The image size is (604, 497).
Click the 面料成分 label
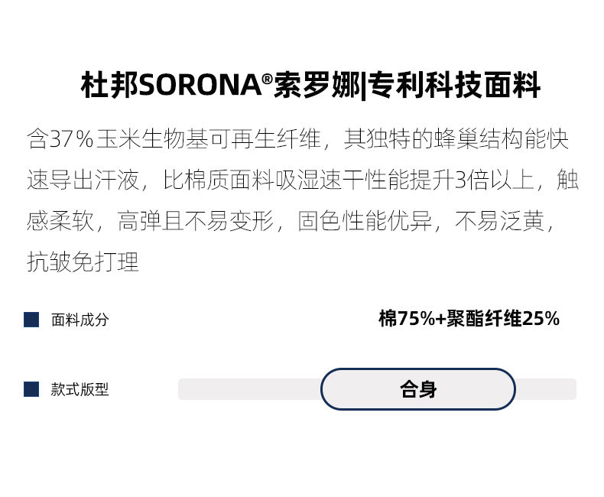click(80, 320)
